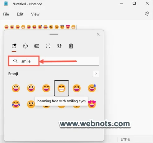The image size is (153, 143).
Task: Click the UTF-8 encoding in status bar
Action: click(125, 140)
